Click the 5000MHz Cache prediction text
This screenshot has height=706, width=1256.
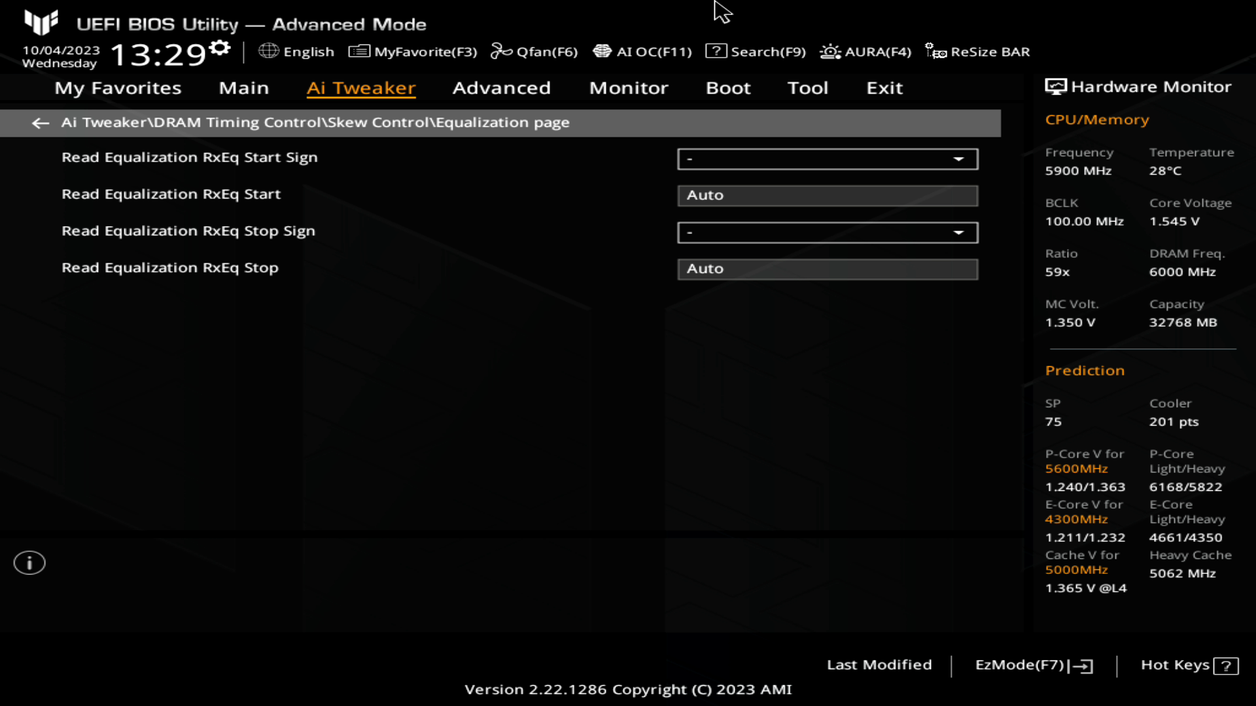pyautogui.click(x=1076, y=569)
